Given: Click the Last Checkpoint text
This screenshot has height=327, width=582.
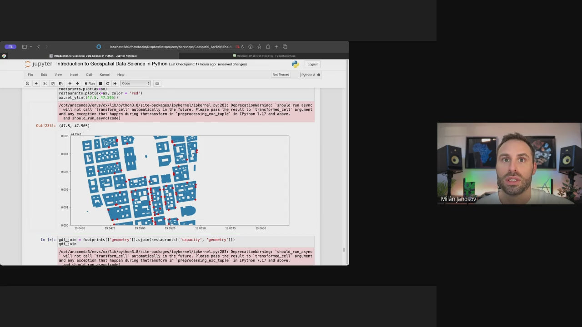Looking at the screenshot, I should tap(192, 64).
